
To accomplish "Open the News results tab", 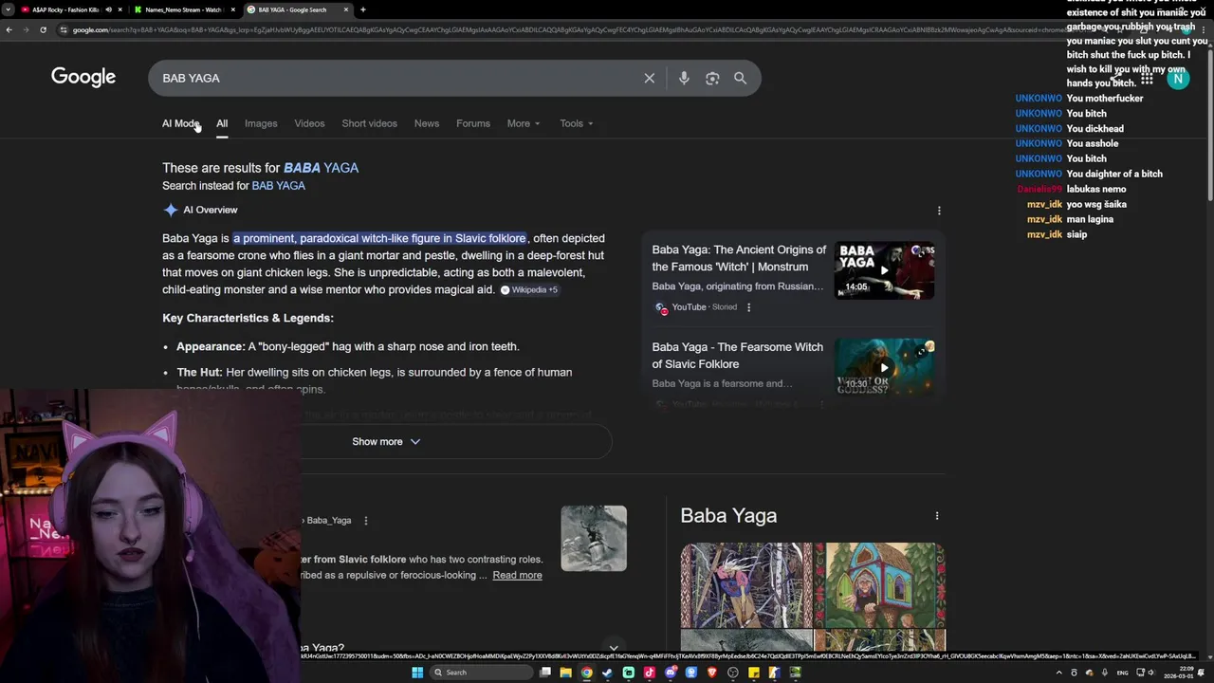I will click(427, 123).
